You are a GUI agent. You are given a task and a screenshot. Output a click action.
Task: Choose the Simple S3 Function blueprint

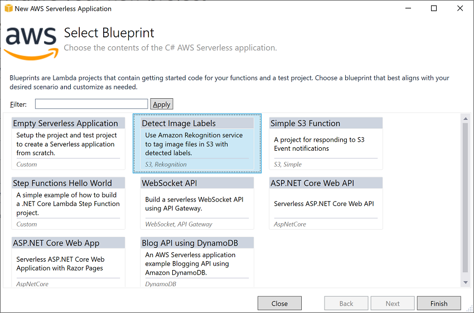click(326, 143)
